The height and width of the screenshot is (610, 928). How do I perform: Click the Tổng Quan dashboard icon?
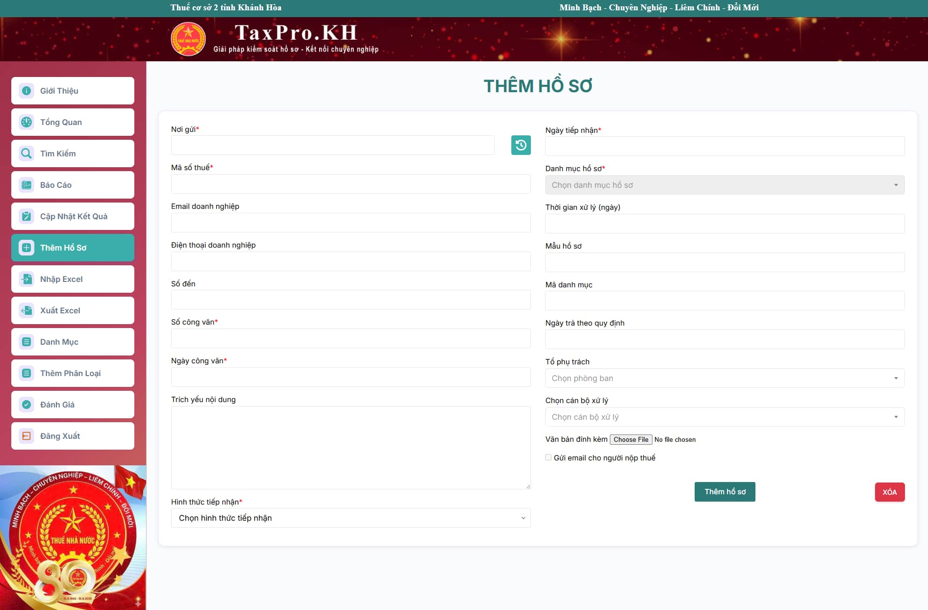point(26,122)
